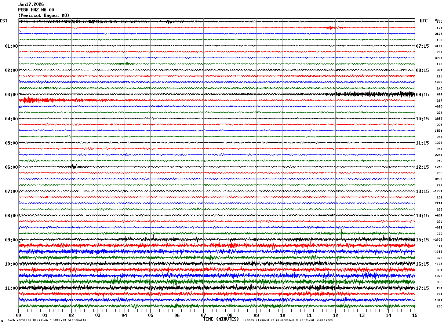Screen dimensions: 444x325
Task: Click the location label (Pemiscot Bayou, MO)
Action: 44,15
